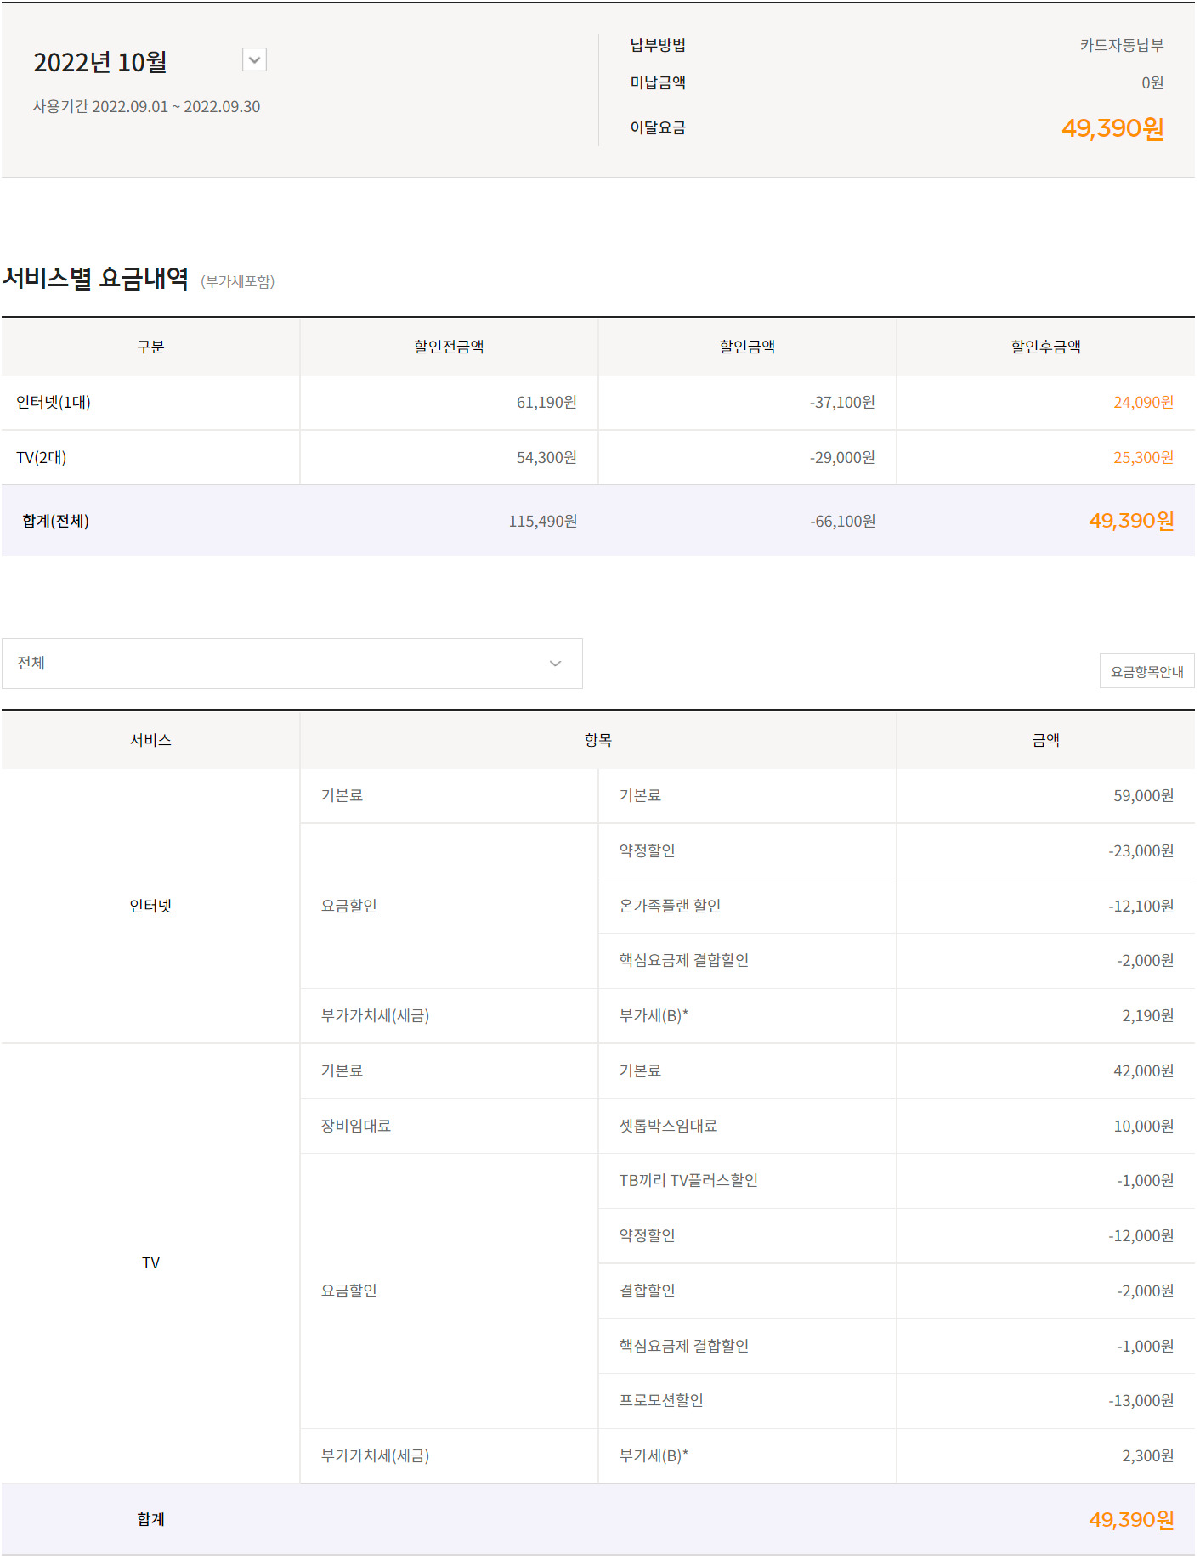Click the 인터넷(1대) row label

[54, 403]
